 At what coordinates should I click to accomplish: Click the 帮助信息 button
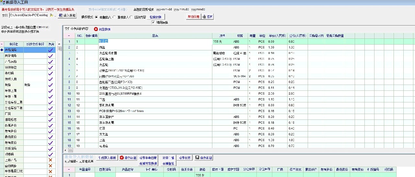pyautogui.click(x=193, y=17)
